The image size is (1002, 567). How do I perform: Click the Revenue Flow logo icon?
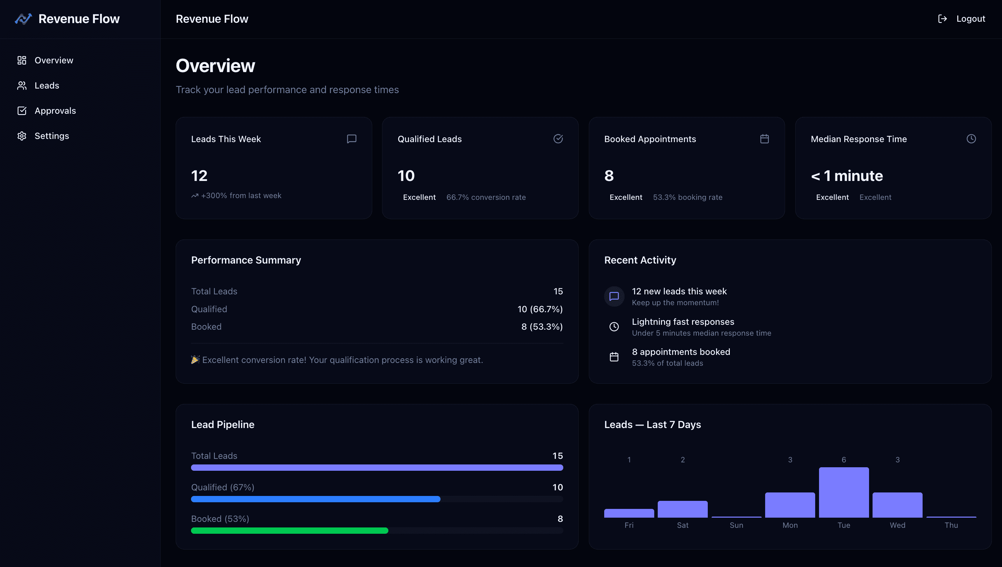point(23,18)
